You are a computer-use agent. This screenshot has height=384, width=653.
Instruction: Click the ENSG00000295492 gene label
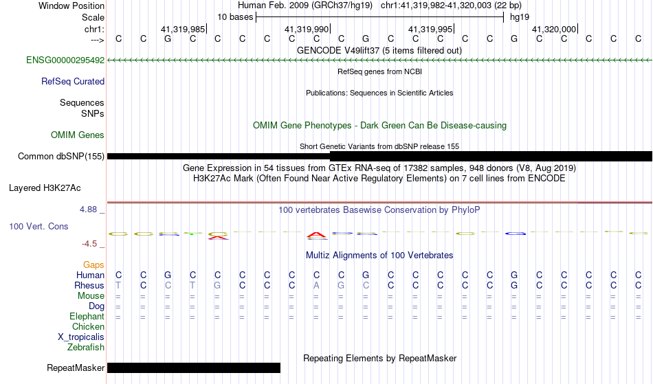(x=65, y=60)
